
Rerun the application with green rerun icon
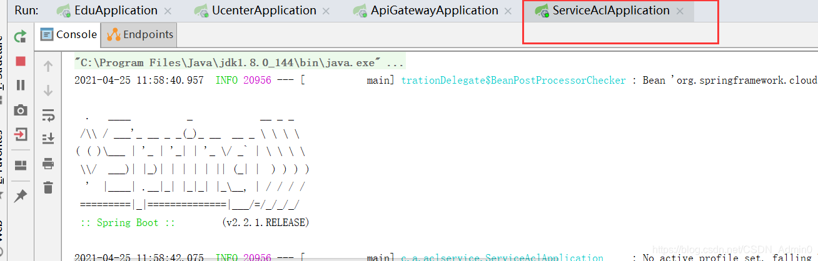tap(21, 36)
